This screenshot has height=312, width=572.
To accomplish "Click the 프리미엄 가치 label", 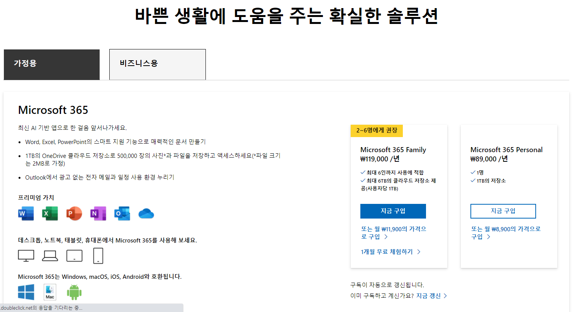I will point(36,198).
